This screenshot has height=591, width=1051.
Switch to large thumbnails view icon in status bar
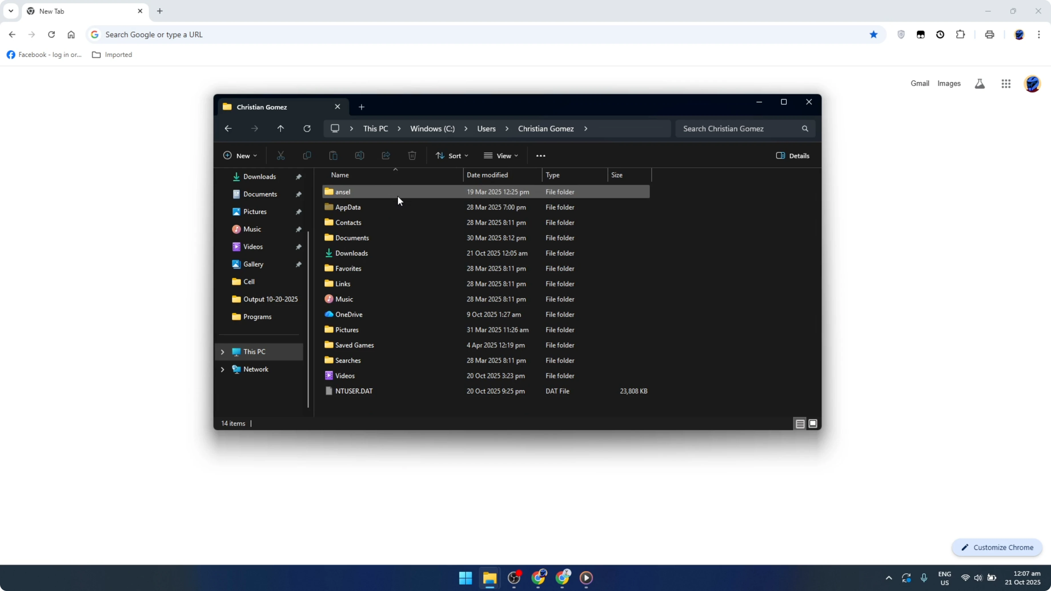tap(813, 424)
